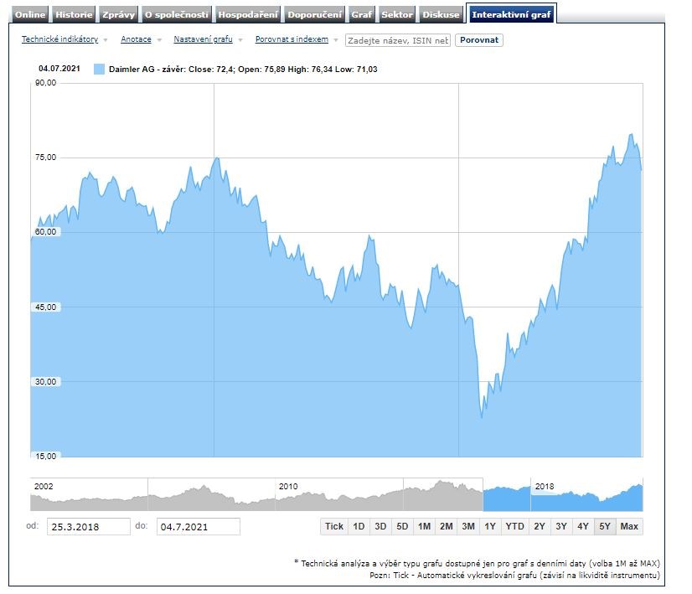Select the 5Y range button
The image size is (692, 594).
click(x=604, y=526)
